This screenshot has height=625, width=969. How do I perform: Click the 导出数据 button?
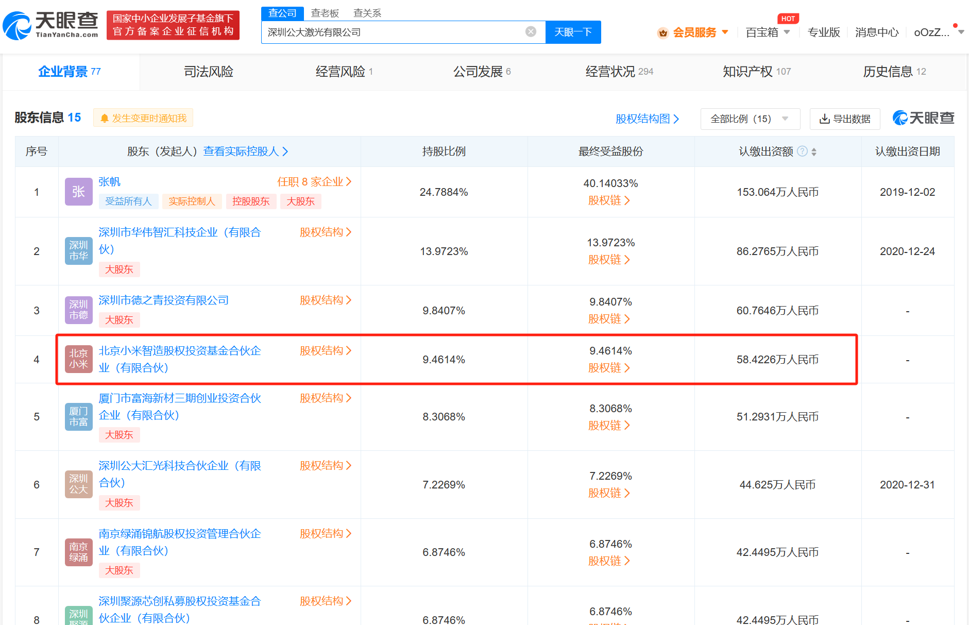click(x=845, y=119)
